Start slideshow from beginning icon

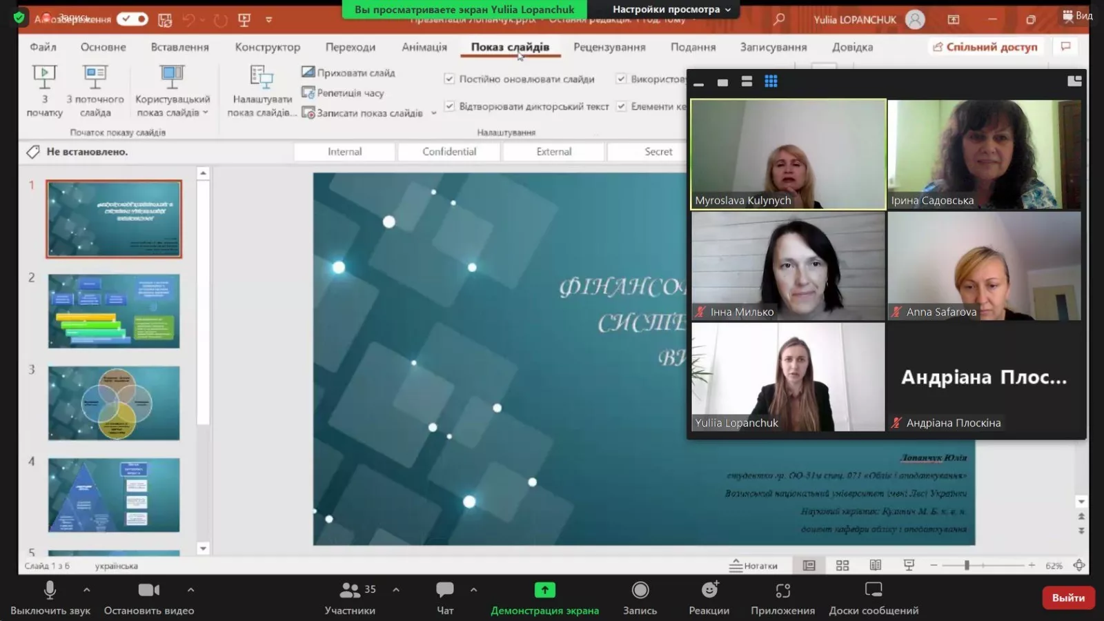click(x=44, y=77)
